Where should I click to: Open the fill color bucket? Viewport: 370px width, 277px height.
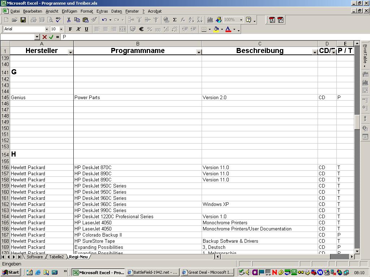(216, 29)
